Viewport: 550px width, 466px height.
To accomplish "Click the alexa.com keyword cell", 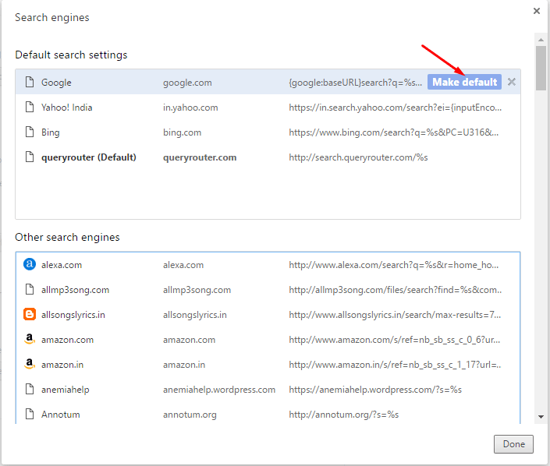I will point(183,265).
